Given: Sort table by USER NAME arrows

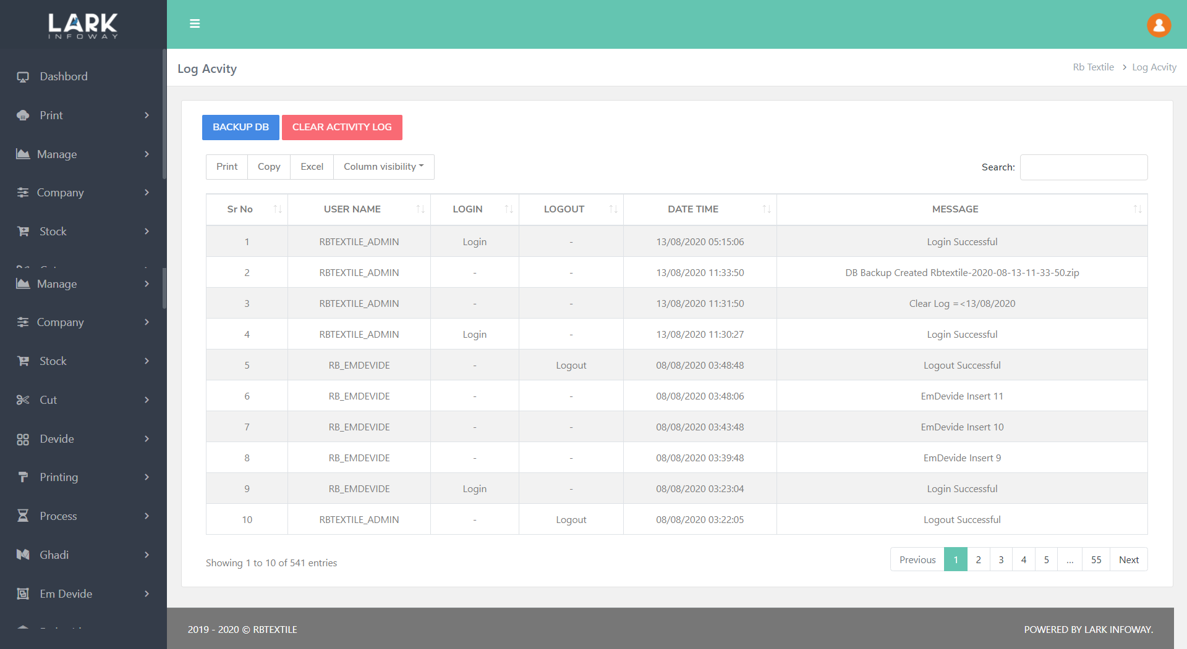Looking at the screenshot, I should click(420, 209).
